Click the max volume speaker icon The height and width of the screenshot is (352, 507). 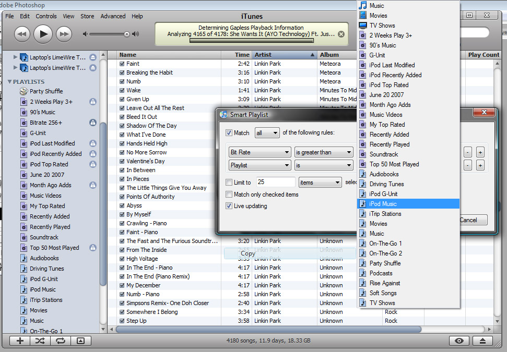(136, 34)
